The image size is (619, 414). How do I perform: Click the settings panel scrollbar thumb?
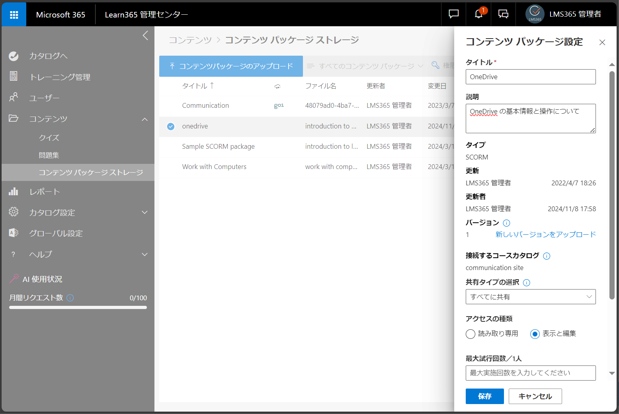pos(612,185)
